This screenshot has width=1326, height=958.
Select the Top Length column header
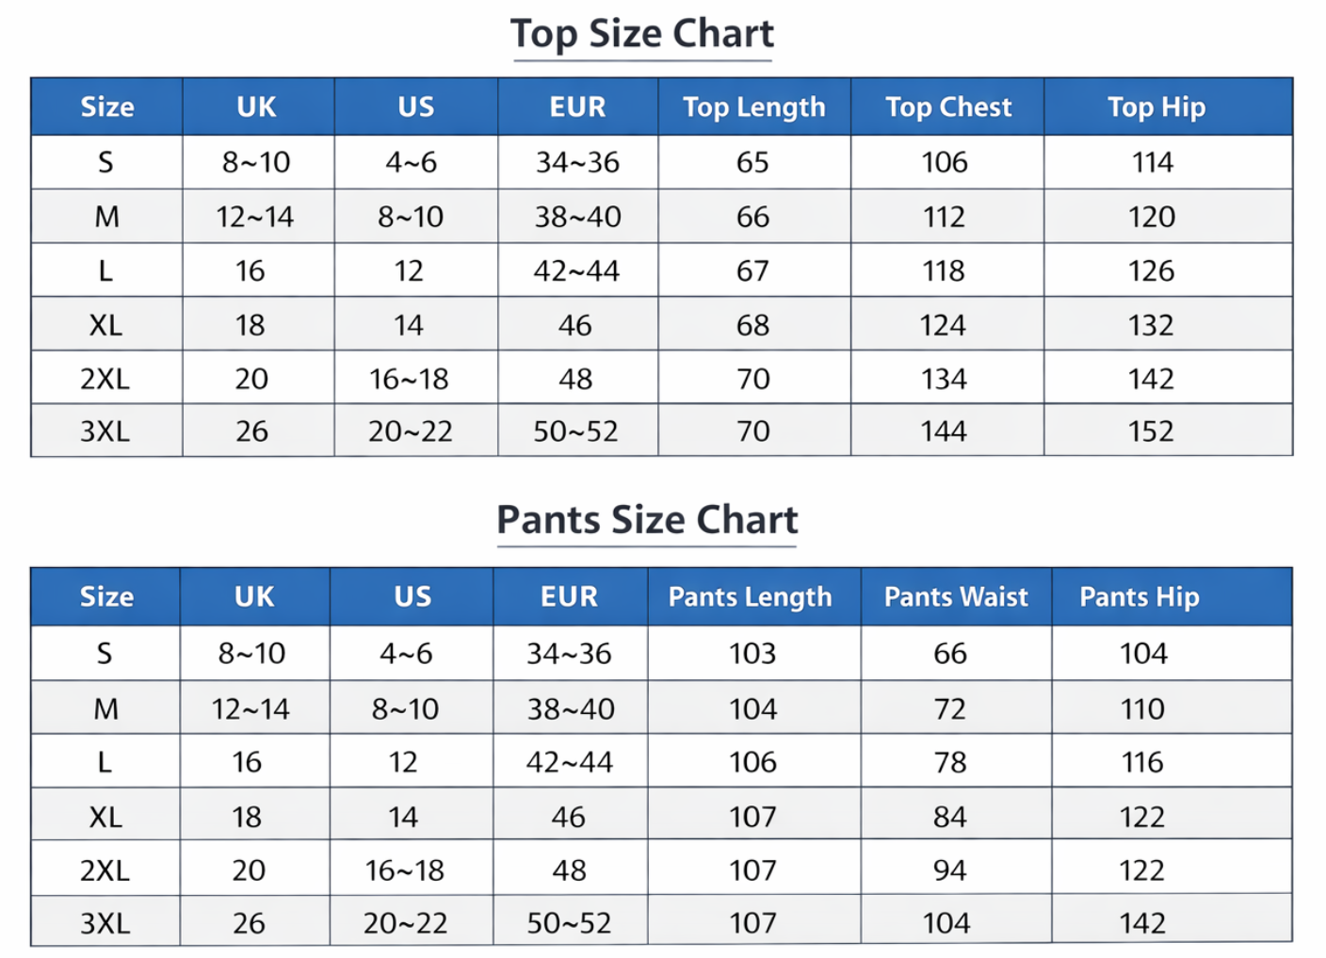[x=753, y=107]
